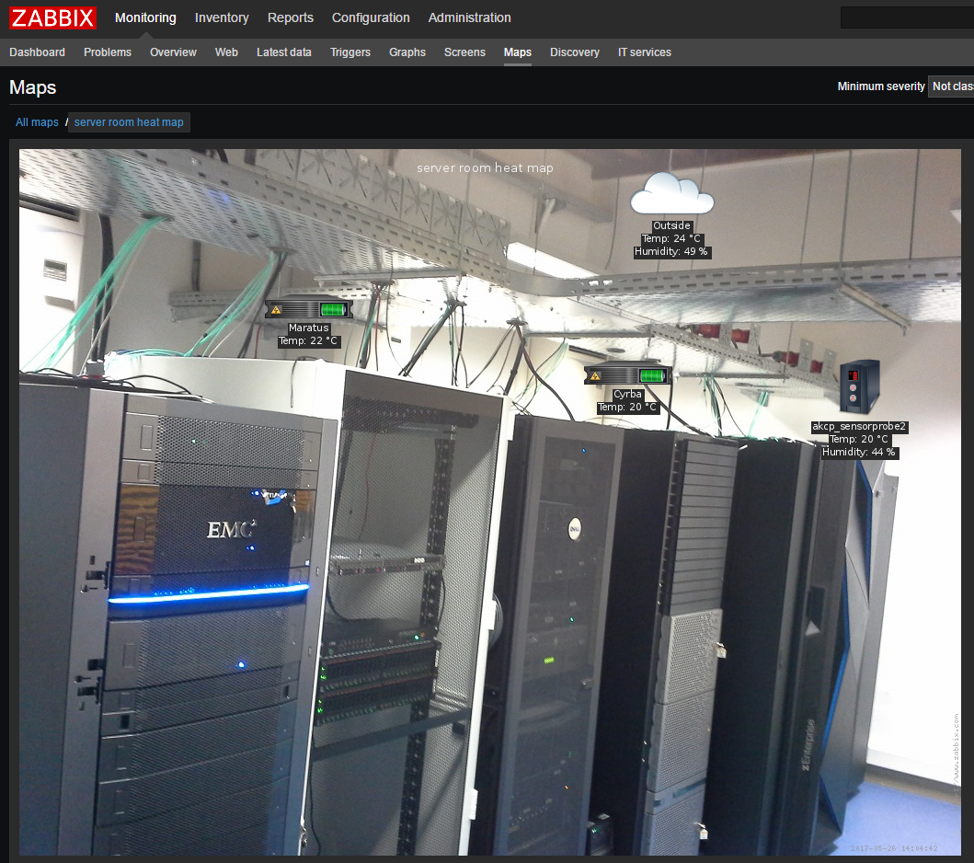Open the Discovery tab
974x863 pixels.
click(x=575, y=52)
